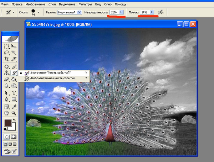This screenshot has width=214, height=162.
Task: Jump to ImageReady button in toolbox
Action: click(7, 151)
